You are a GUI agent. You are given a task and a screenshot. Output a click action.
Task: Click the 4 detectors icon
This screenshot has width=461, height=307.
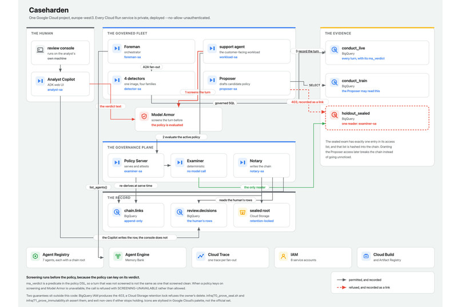(x=117, y=80)
